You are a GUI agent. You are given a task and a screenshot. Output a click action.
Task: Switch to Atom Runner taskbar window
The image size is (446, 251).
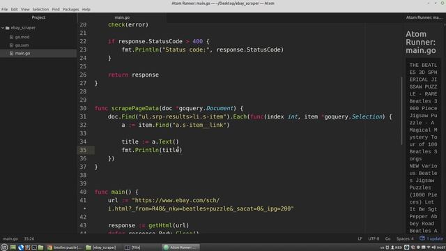[180, 248]
